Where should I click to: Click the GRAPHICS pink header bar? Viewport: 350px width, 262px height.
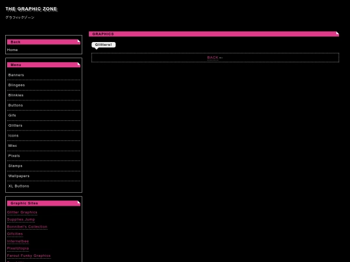click(x=214, y=34)
